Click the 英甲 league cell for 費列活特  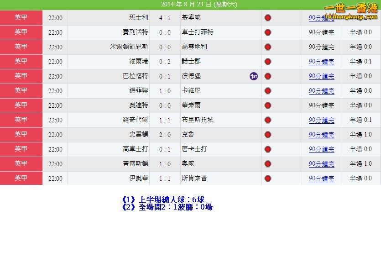pos(21,32)
